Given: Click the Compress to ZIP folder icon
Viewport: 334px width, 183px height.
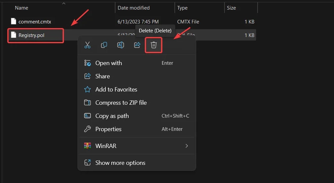Looking at the screenshot, I should coord(87,102).
